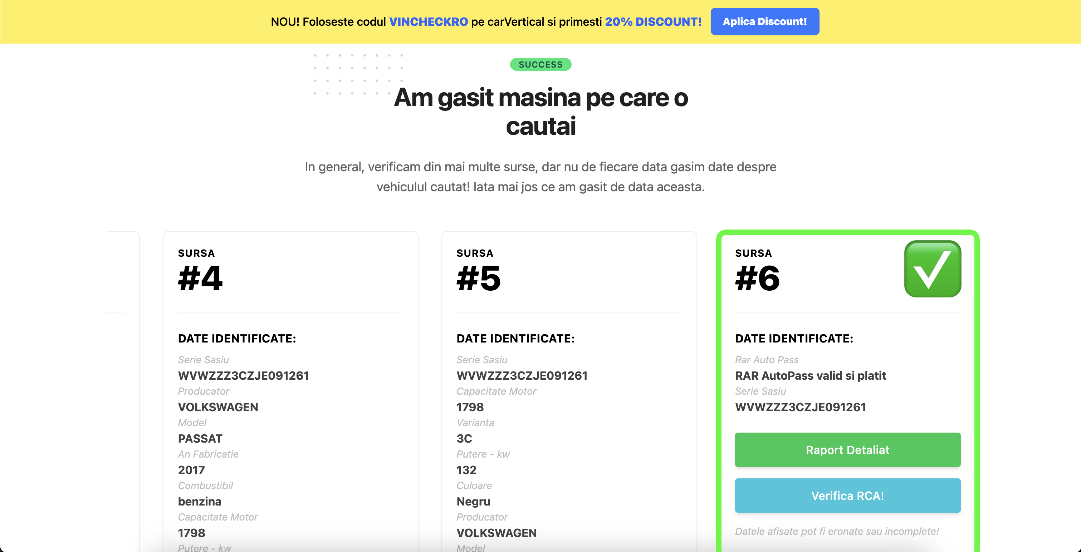Click the benzina Combustibil value

(200, 501)
